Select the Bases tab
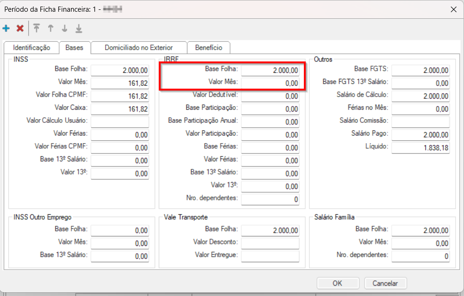Screen dimensions: 464x296 74,47
